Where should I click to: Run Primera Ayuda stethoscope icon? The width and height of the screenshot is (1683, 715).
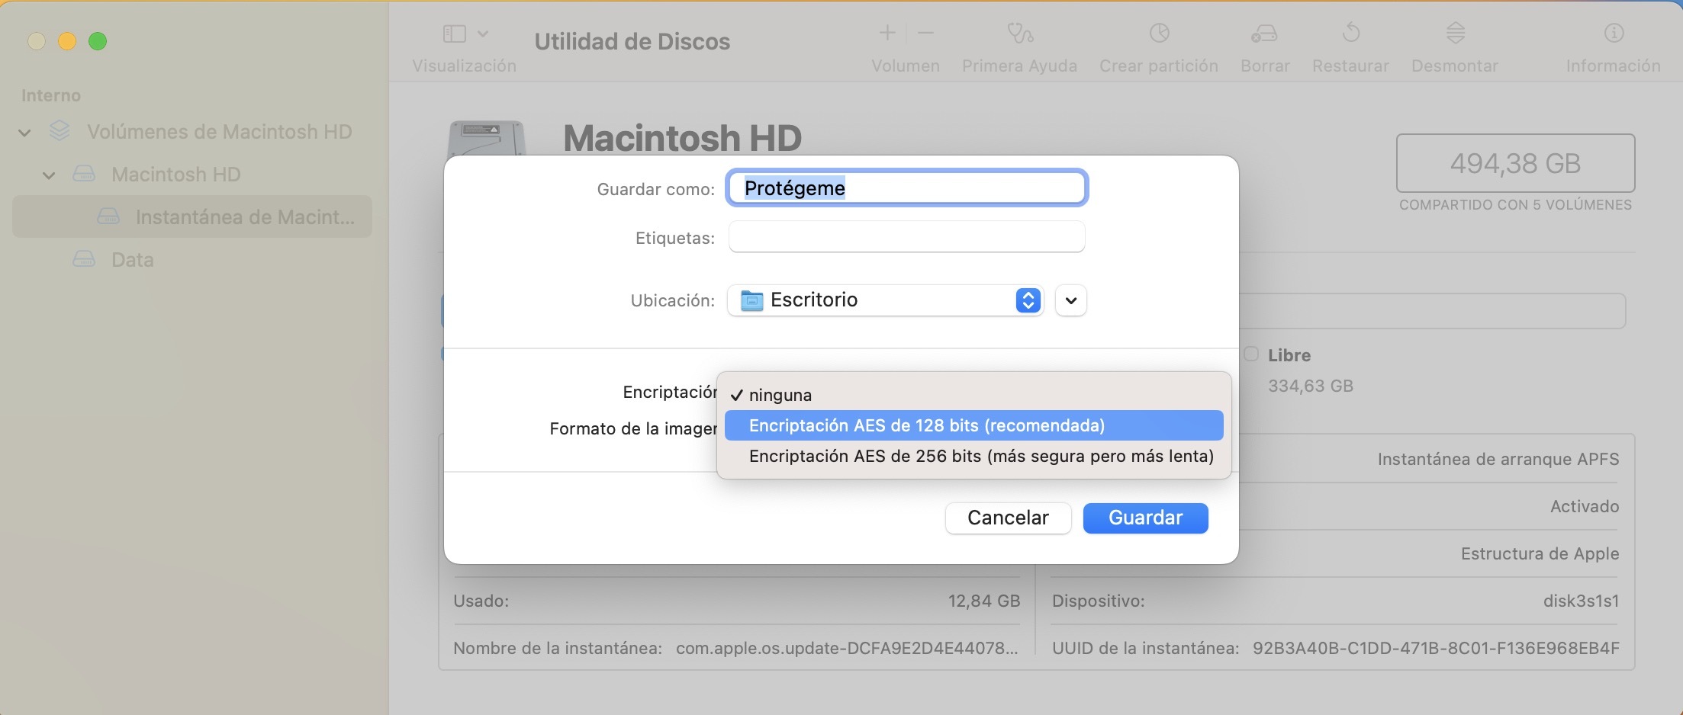pyautogui.click(x=1019, y=33)
